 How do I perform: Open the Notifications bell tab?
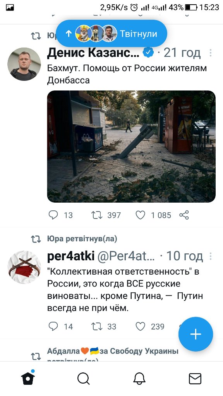tap(139, 379)
